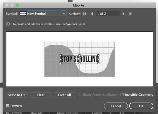Jump to last surface arrow icon

coord(131,14)
